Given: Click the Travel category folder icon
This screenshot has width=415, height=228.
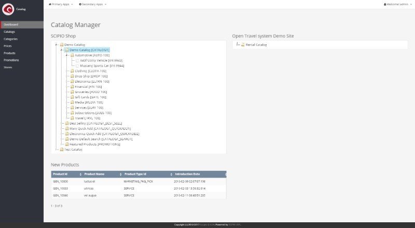Looking at the screenshot, I should [72, 118].
